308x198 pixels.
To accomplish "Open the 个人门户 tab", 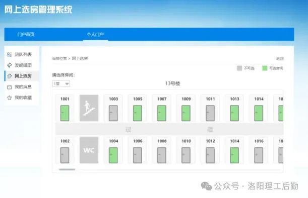I will pyautogui.click(x=95, y=35).
